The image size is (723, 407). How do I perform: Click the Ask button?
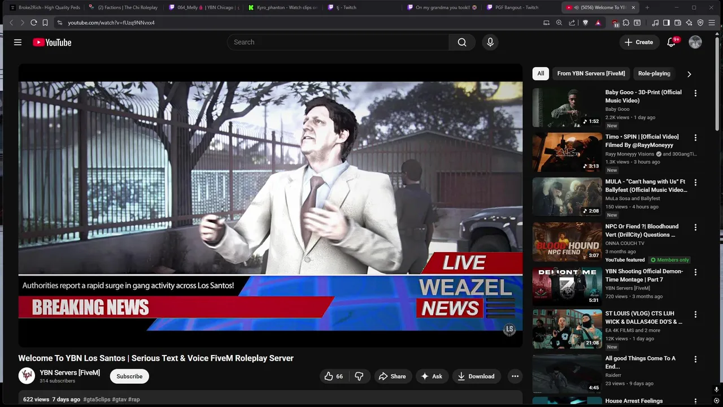tap(432, 376)
